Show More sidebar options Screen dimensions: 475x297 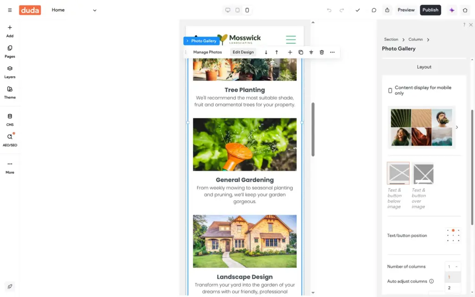[10, 168]
